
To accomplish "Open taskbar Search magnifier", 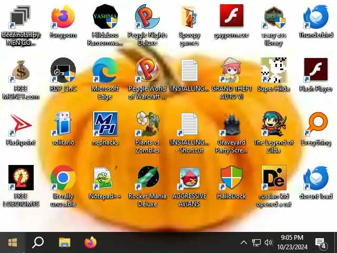I will 38,242.
